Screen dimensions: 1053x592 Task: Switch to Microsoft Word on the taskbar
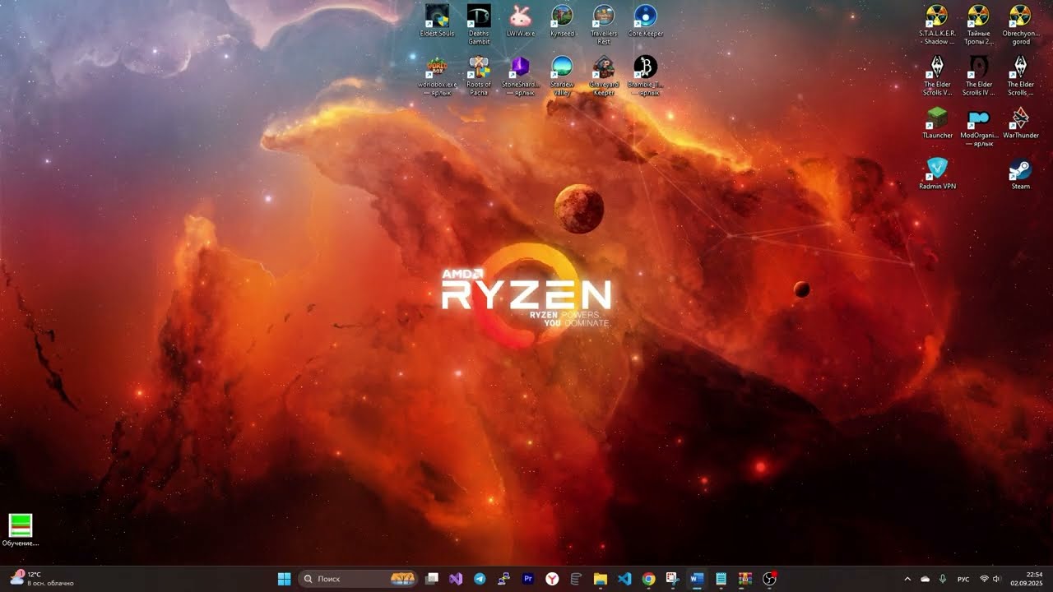pyautogui.click(x=697, y=579)
